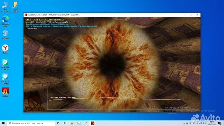The image size is (224, 126).
Task: Click the GPU temperature graph line
Action: [124, 100]
